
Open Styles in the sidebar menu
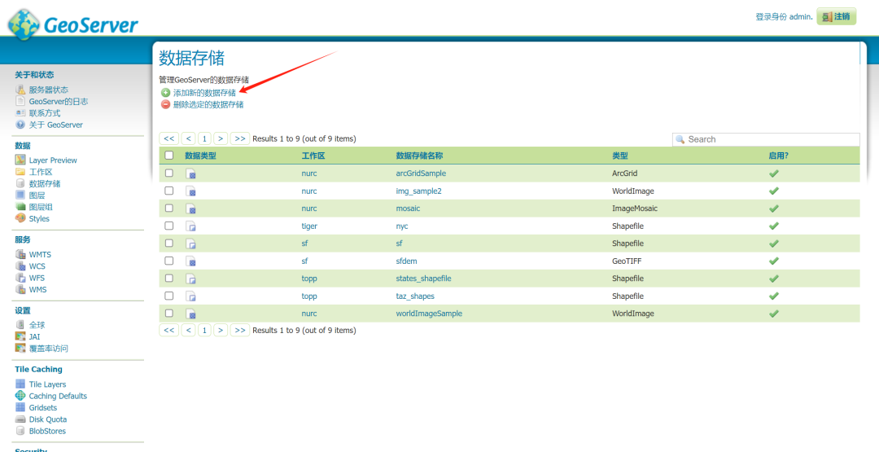[39, 219]
